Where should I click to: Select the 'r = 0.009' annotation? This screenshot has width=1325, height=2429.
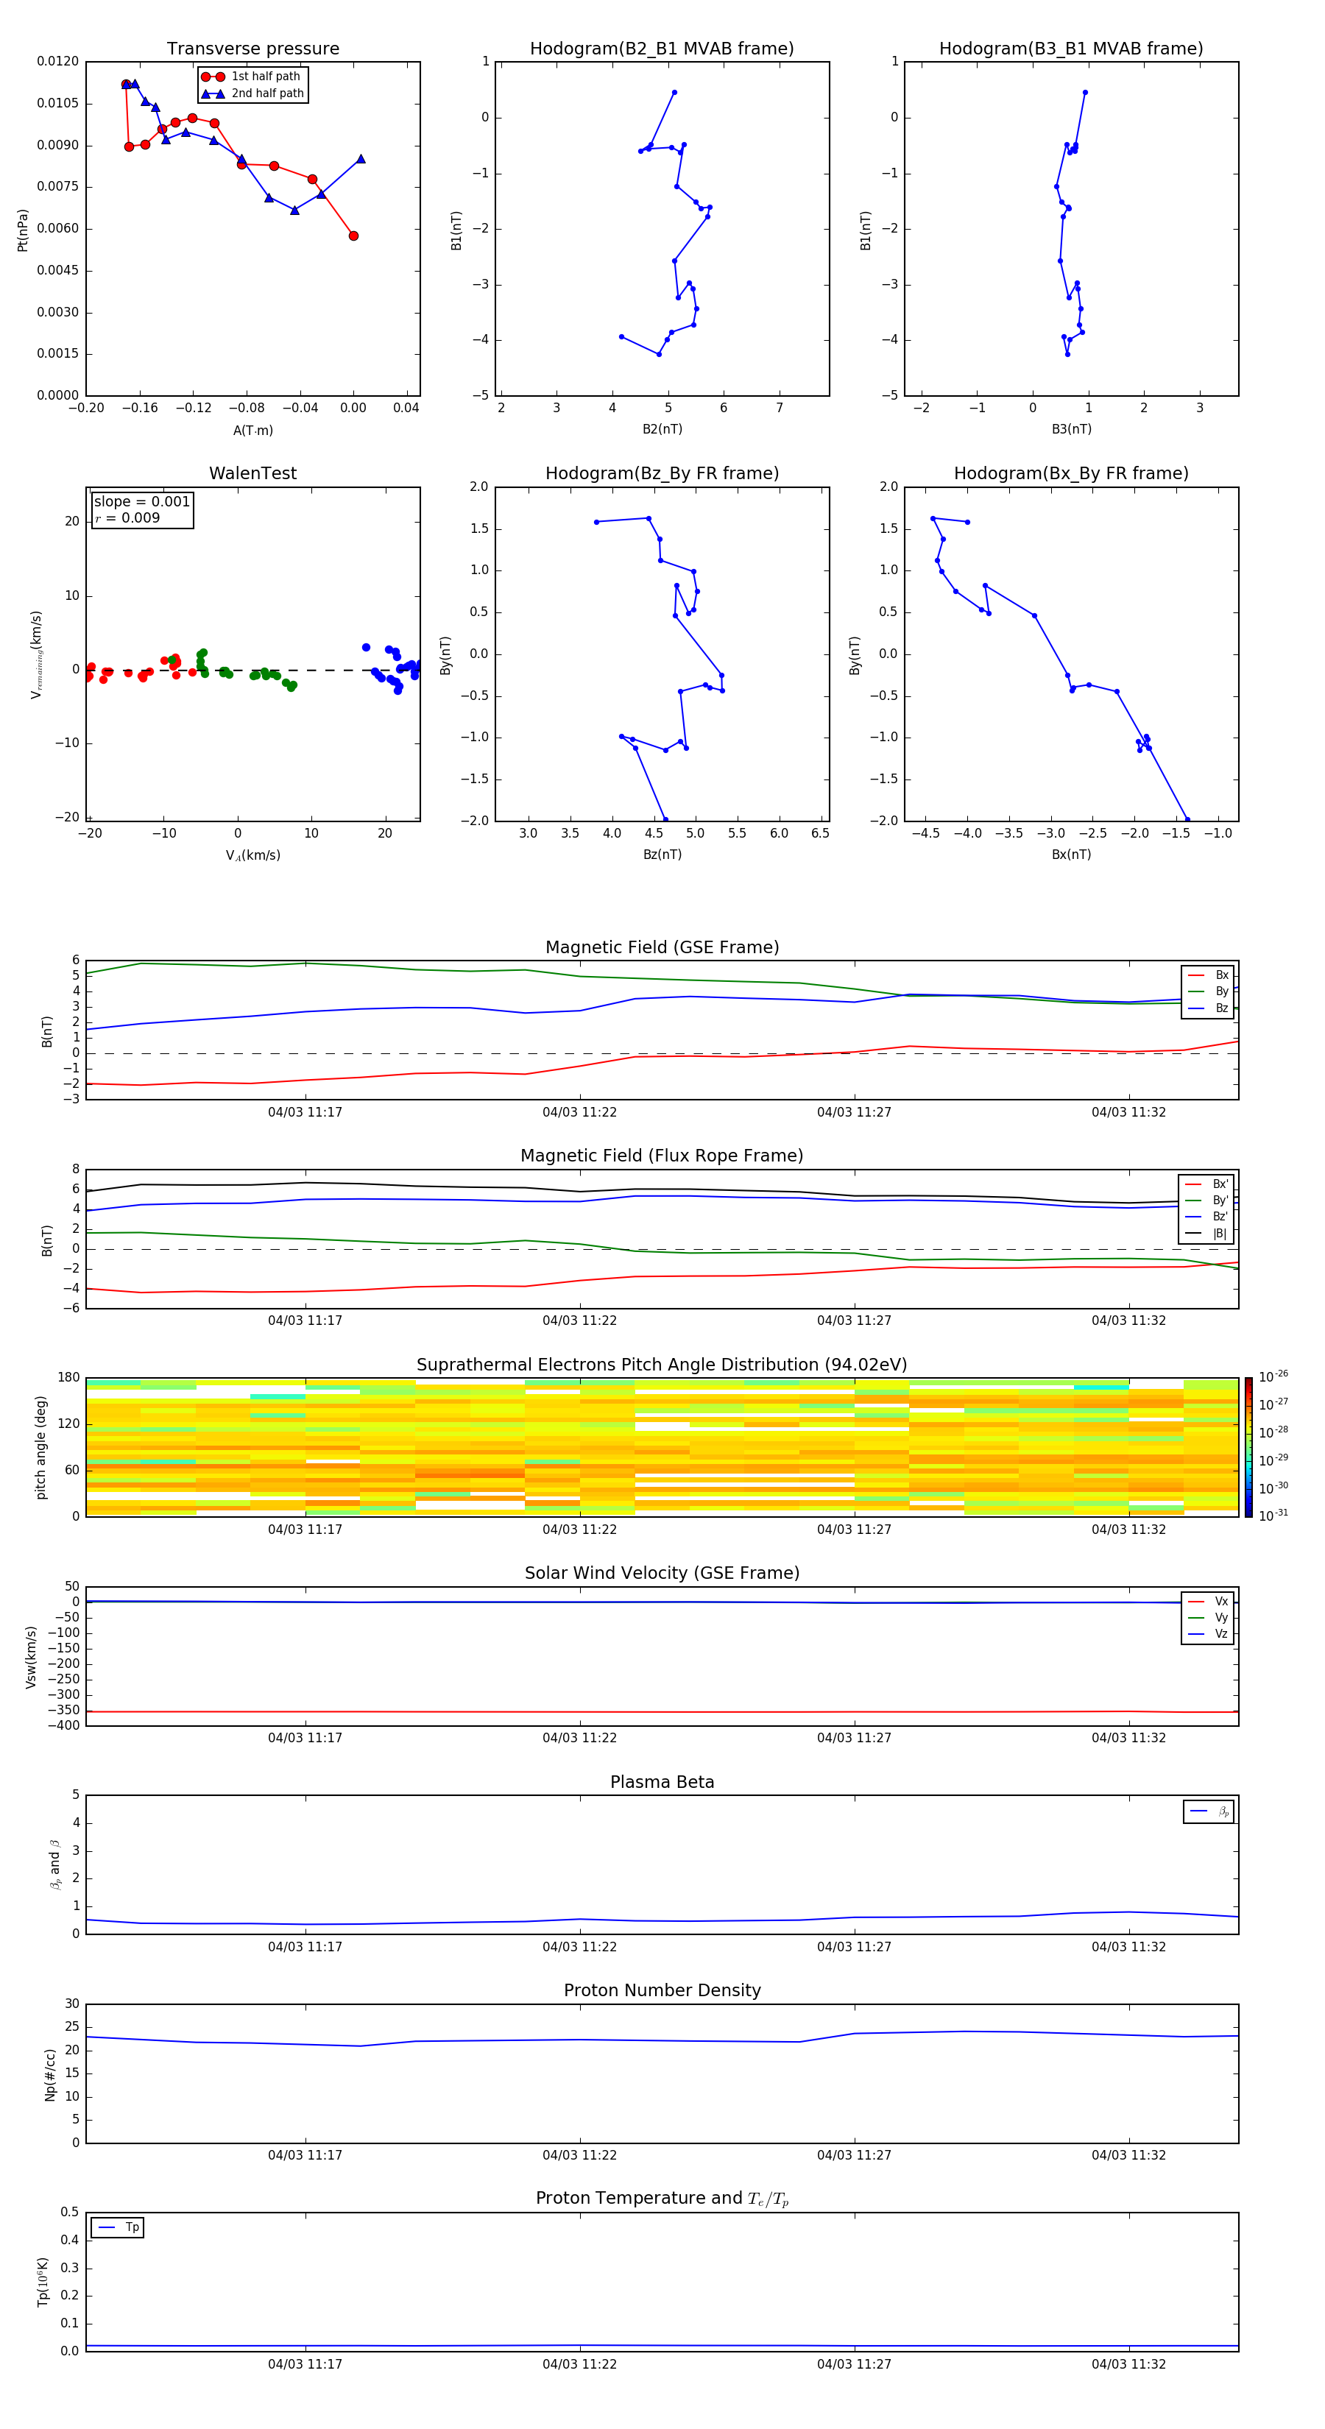coord(127,517)
